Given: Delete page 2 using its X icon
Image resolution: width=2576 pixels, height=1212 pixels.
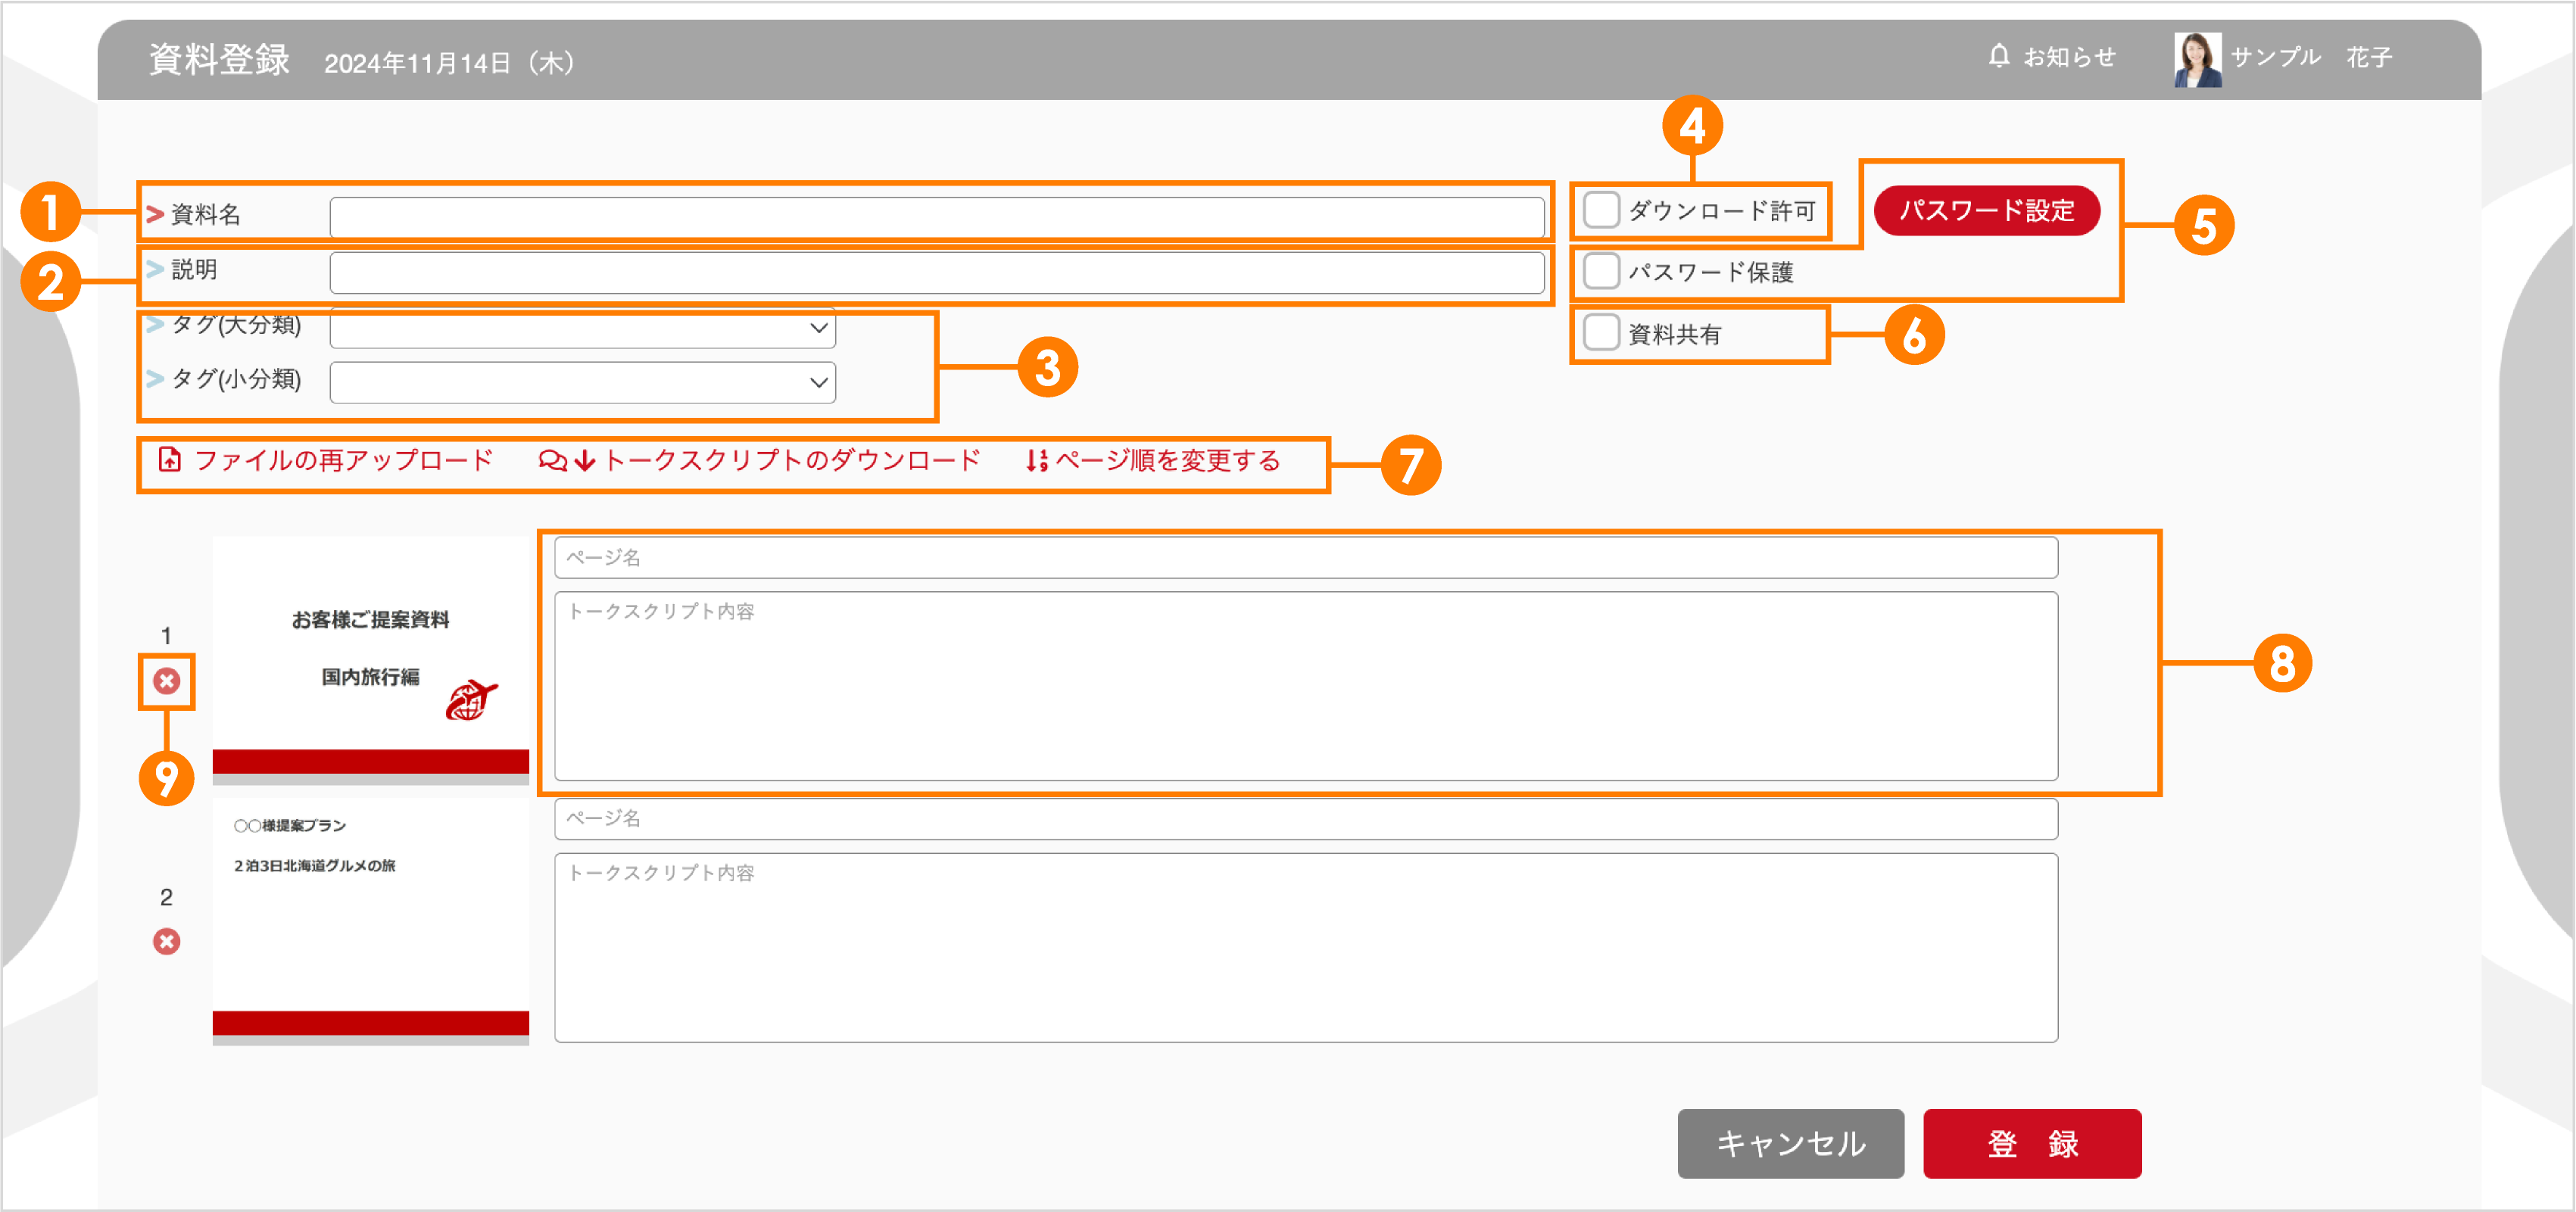Looking at the screenshot, I should (166, 940).
